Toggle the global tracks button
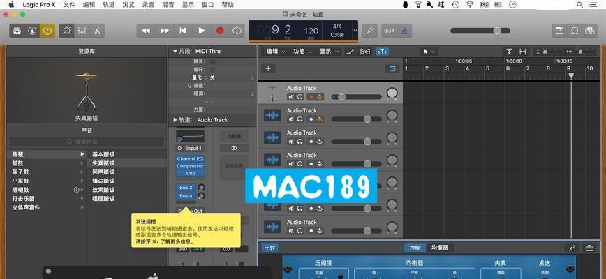606x279 pixels. (x=392, y=68)
